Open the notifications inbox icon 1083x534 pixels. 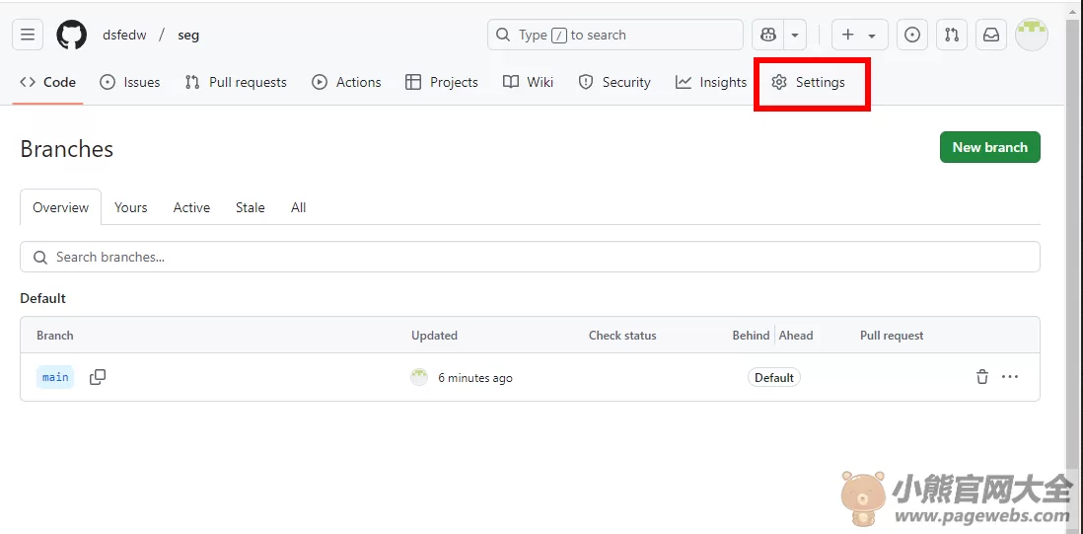click(x=991, y=35)
